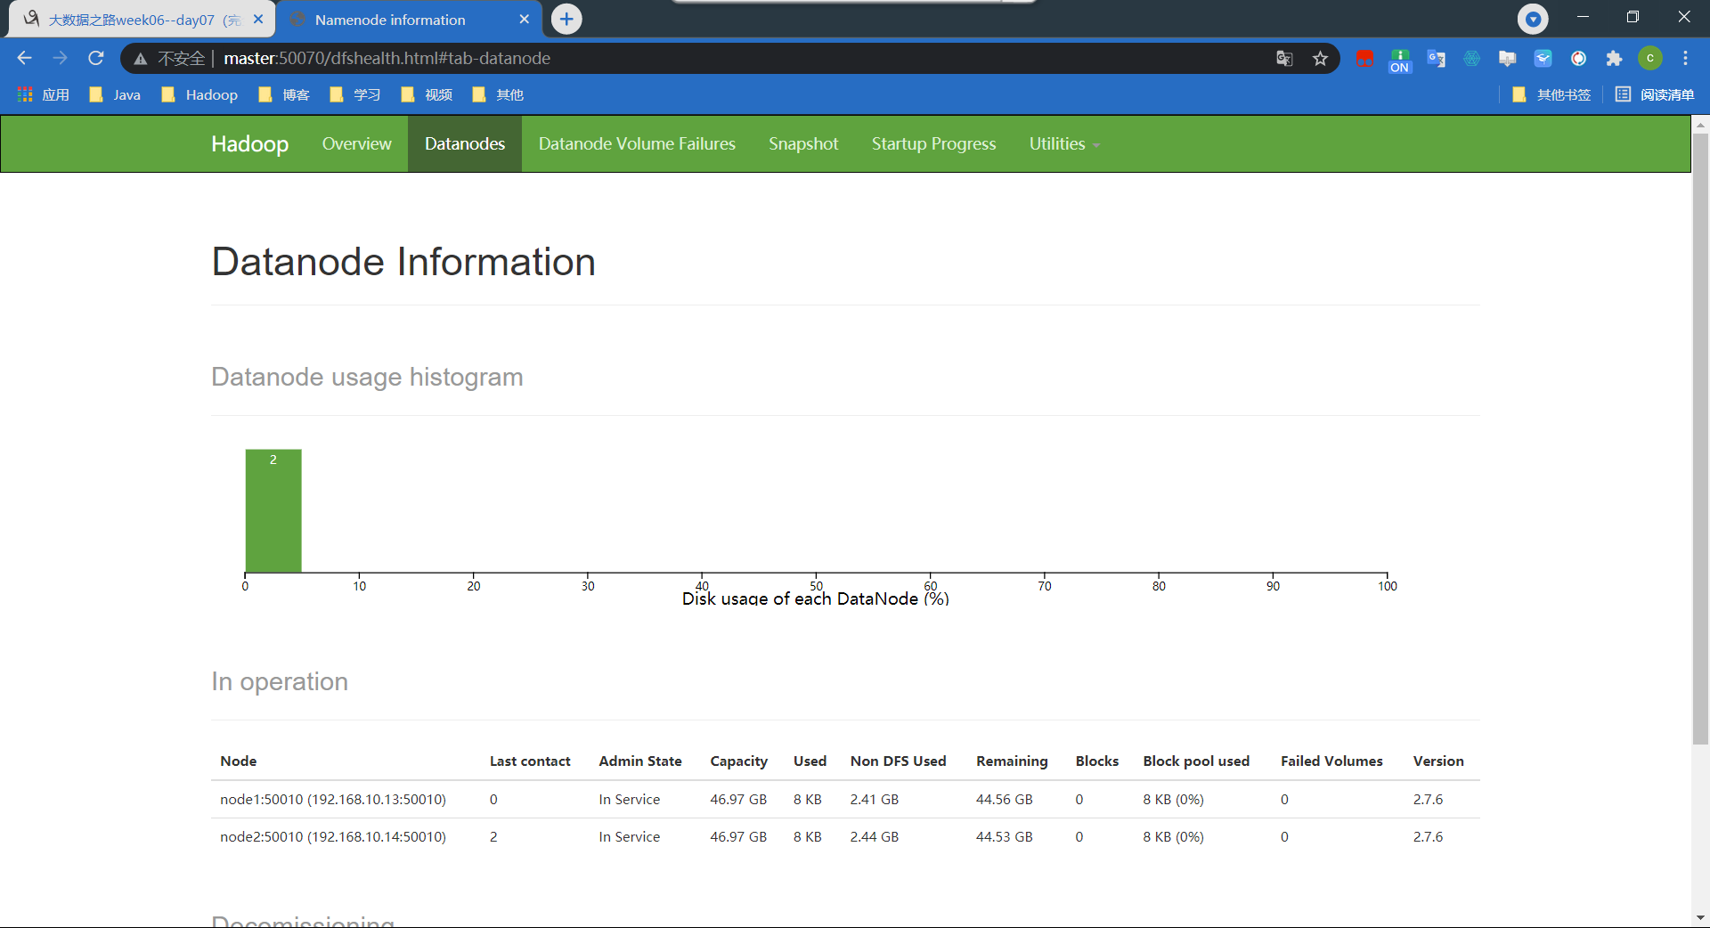
Task: Expand the Utilities dropdown menu
Action: coord(1064,143)
